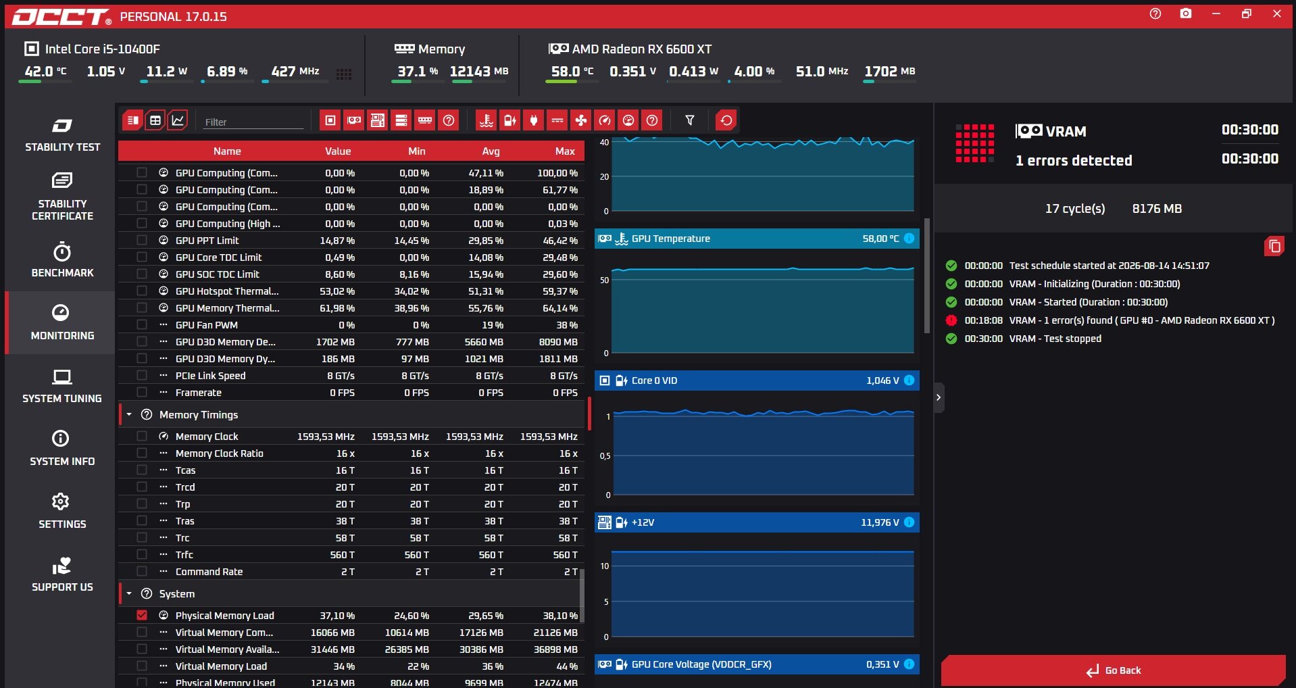Viewport: 1296px width, 688px height.
Task: Open info for the +12V graph
Action: (x=909, y=522)
